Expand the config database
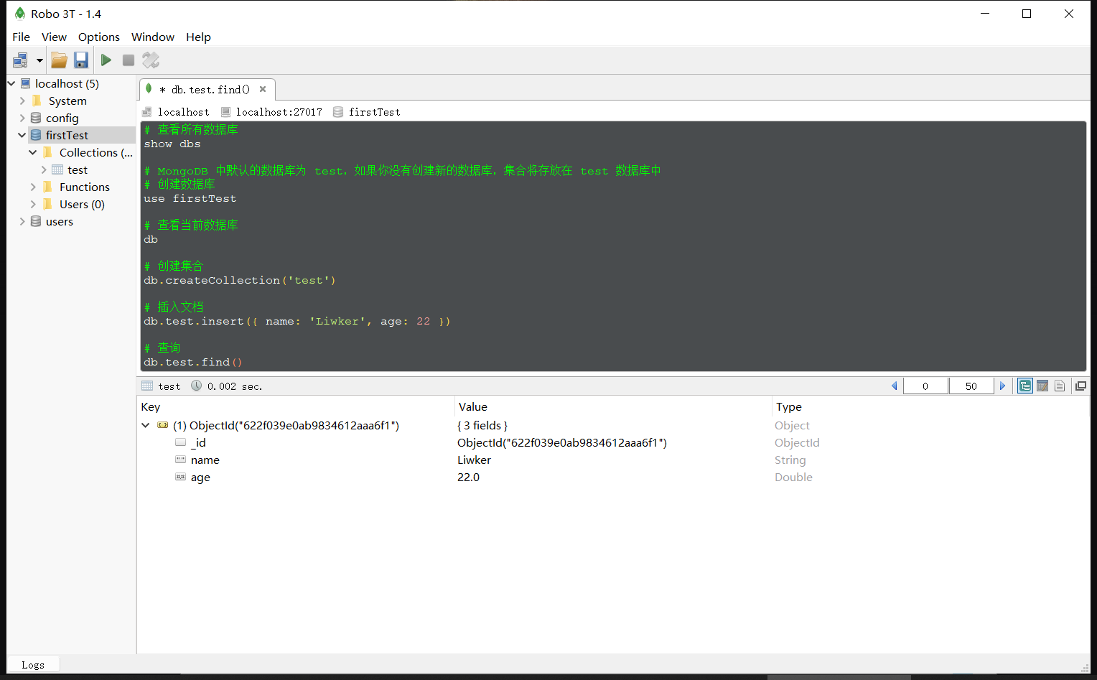Viewport: 1097px width, 680px height. tap(22, 118)
